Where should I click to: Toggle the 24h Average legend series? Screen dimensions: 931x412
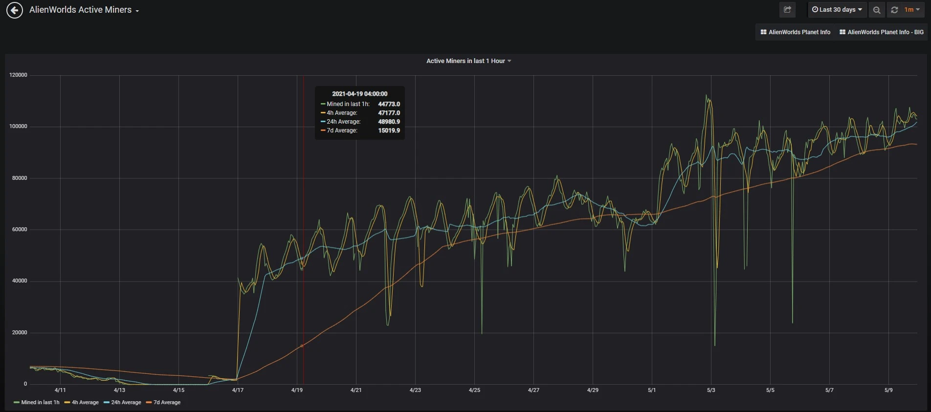122,403
